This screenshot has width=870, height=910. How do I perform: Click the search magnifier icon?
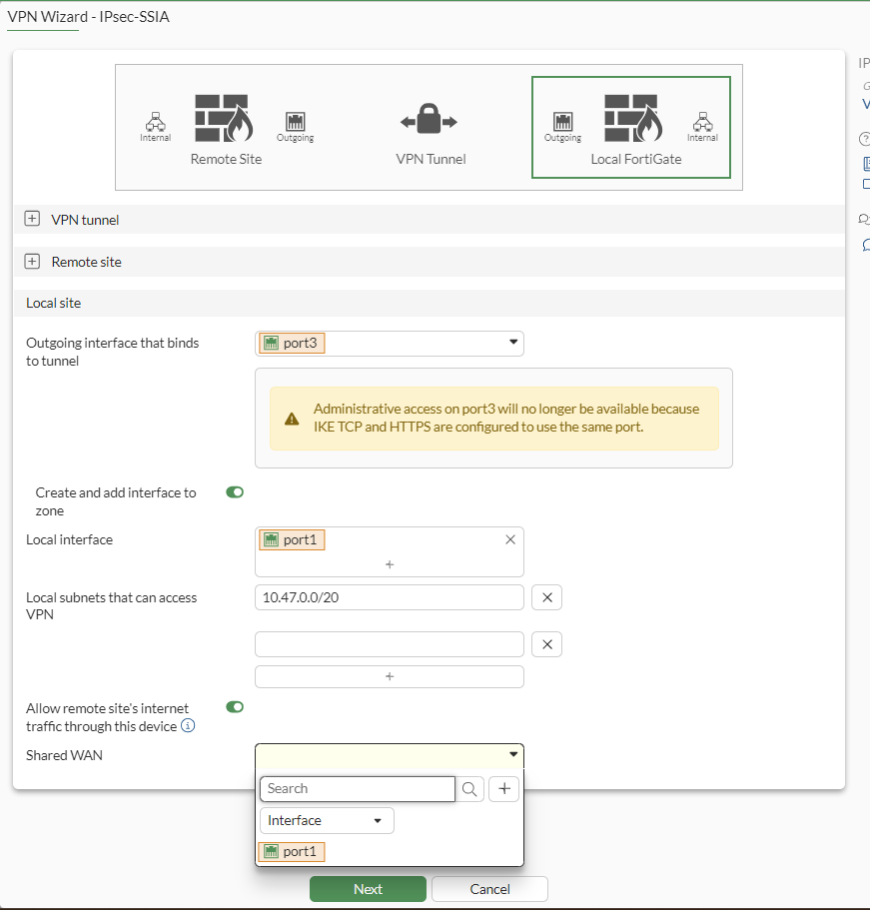click(x=469, y=789)
